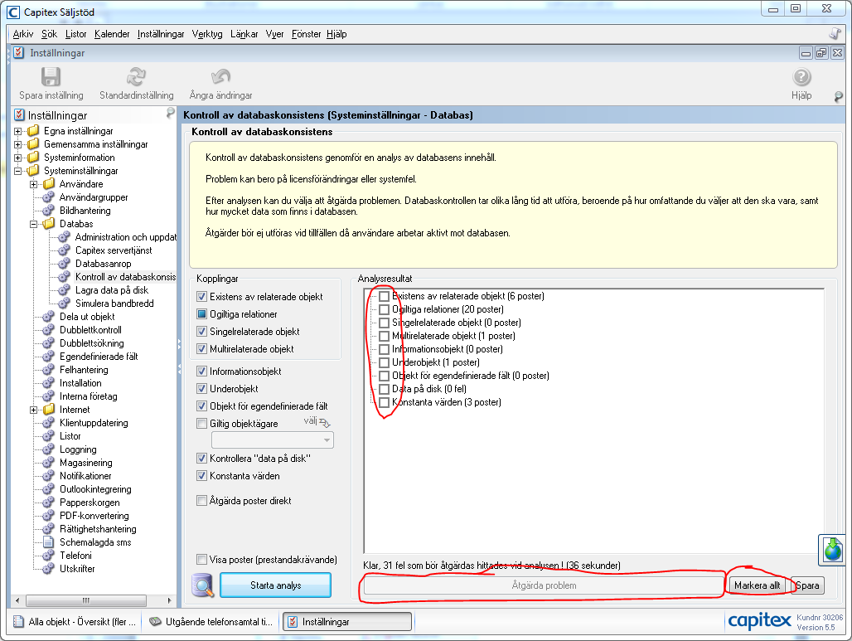This screenshot has height=641, width=852.
Task: Expand Egna inställningar tree node
Action: coord(17,131)
